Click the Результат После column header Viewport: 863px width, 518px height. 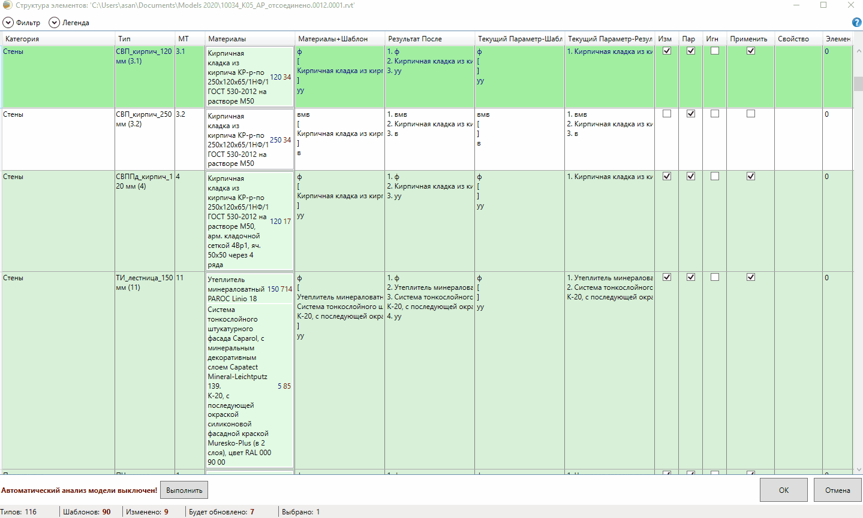point(430,39)
